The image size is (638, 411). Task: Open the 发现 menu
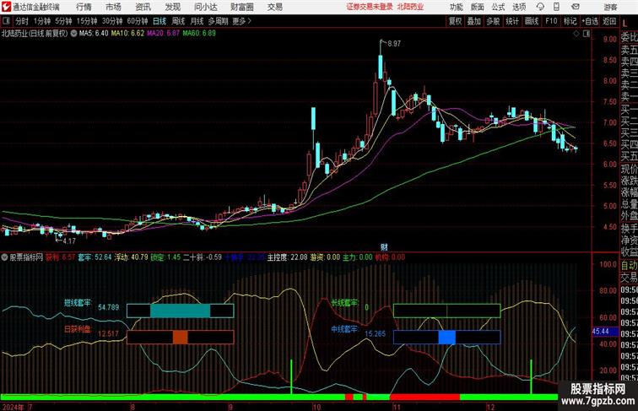coord(172,7)
